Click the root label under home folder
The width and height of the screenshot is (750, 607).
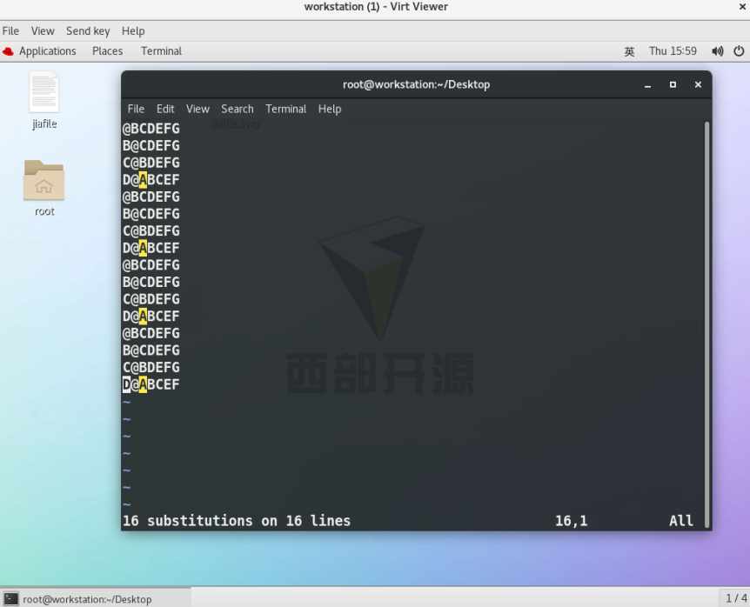(44, 211)
